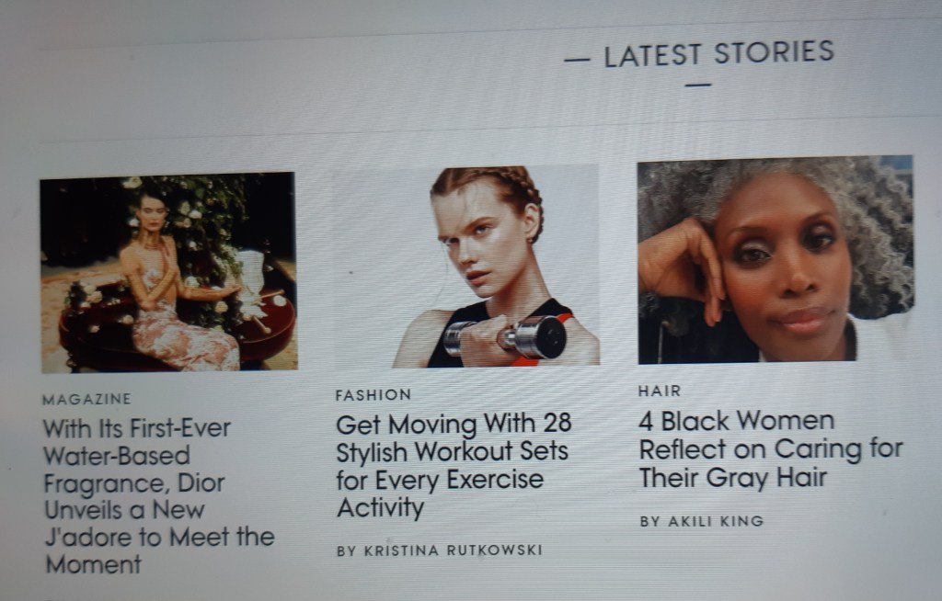942x601 pixels.
Task: Click 'for Every Exercise Activity' headline text
Action: [441, 493]
